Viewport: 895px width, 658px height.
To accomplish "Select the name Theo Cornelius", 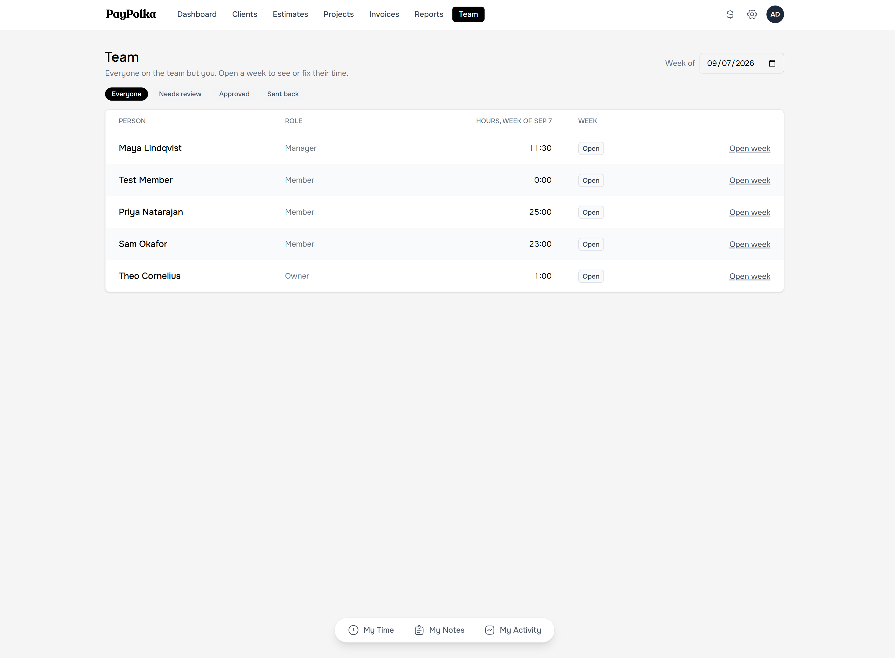I will 149,276.
